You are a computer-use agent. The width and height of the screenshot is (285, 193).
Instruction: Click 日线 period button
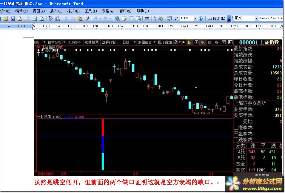point(126,42)
